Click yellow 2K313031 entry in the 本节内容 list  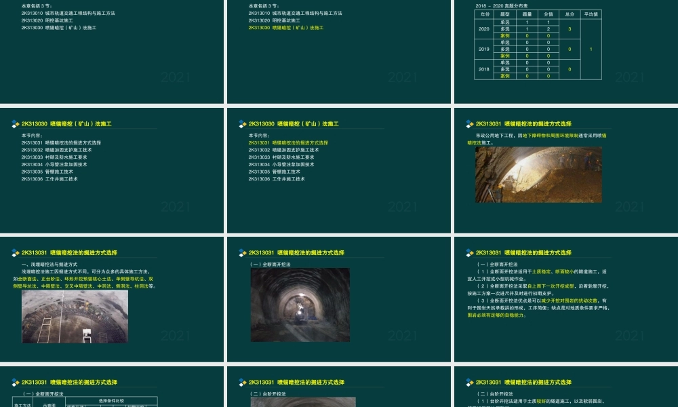pyautogui.click(x=288, y=142)
